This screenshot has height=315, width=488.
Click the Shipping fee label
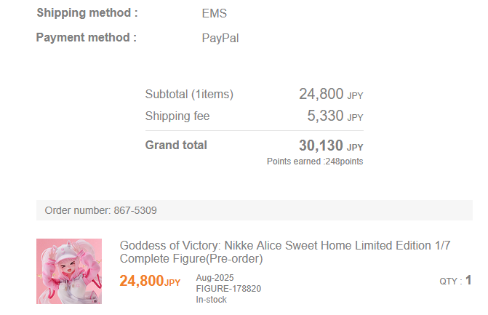pyautogui.click(x=177, y=116)
